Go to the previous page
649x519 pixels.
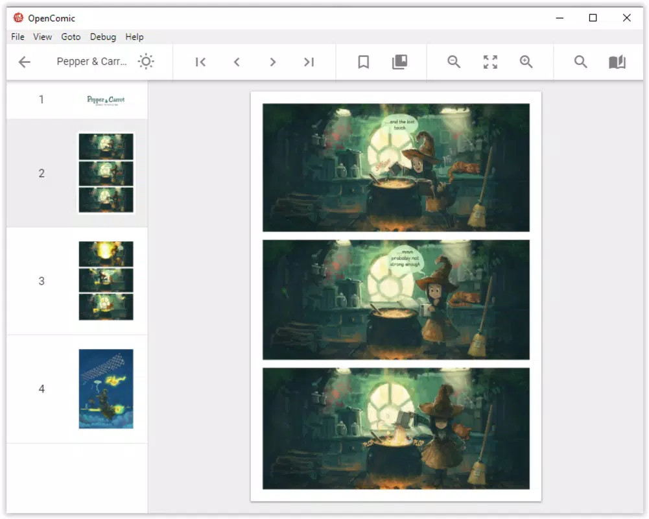tap(237, 62)
